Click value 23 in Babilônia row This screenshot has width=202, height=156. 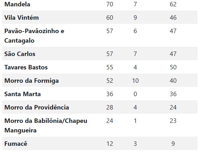(173, 121)
